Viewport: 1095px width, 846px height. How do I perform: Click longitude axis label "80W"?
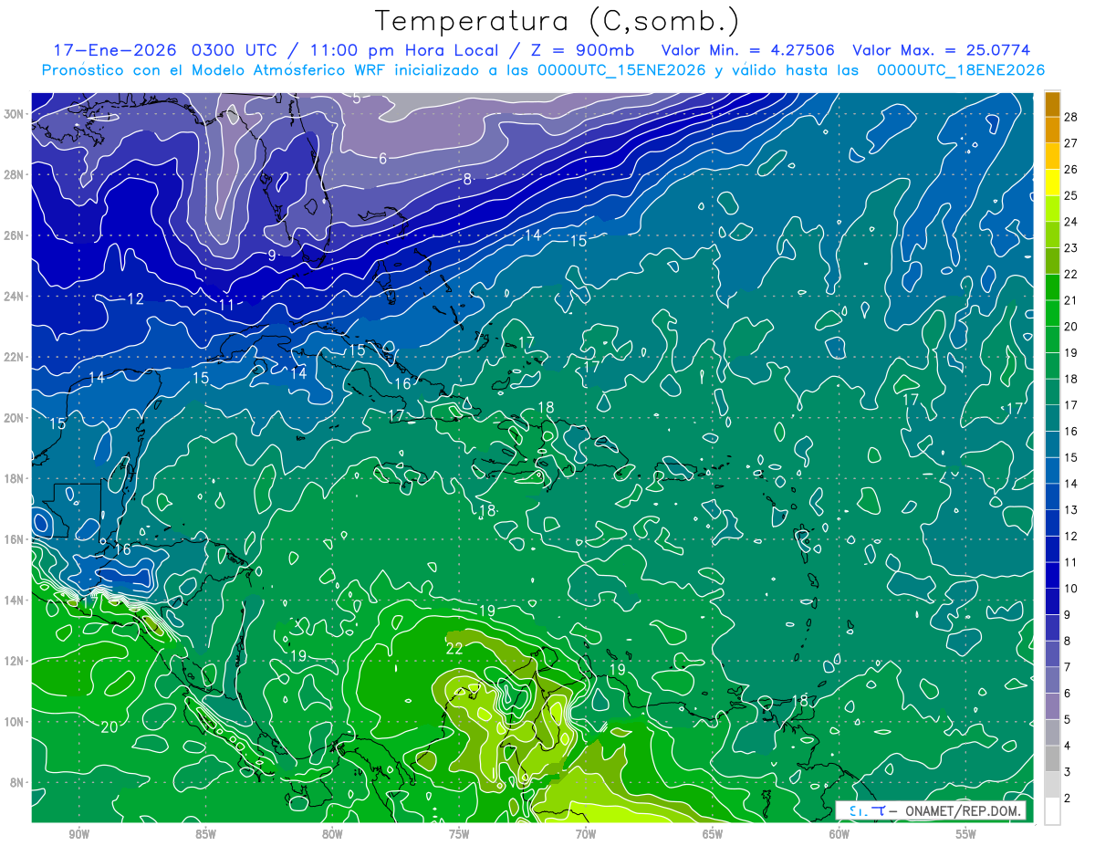[x=332, y=834]
